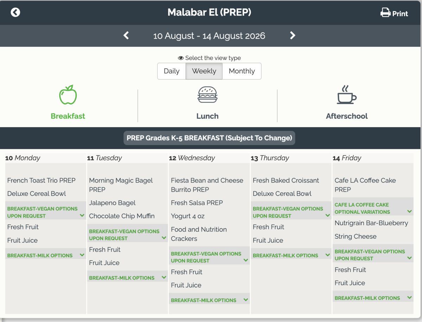Expand Wednesday Breakfast-Milk Options

[x=209, y=300]
